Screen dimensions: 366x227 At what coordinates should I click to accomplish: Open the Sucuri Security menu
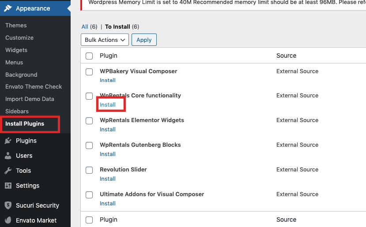tap(35, 205)
